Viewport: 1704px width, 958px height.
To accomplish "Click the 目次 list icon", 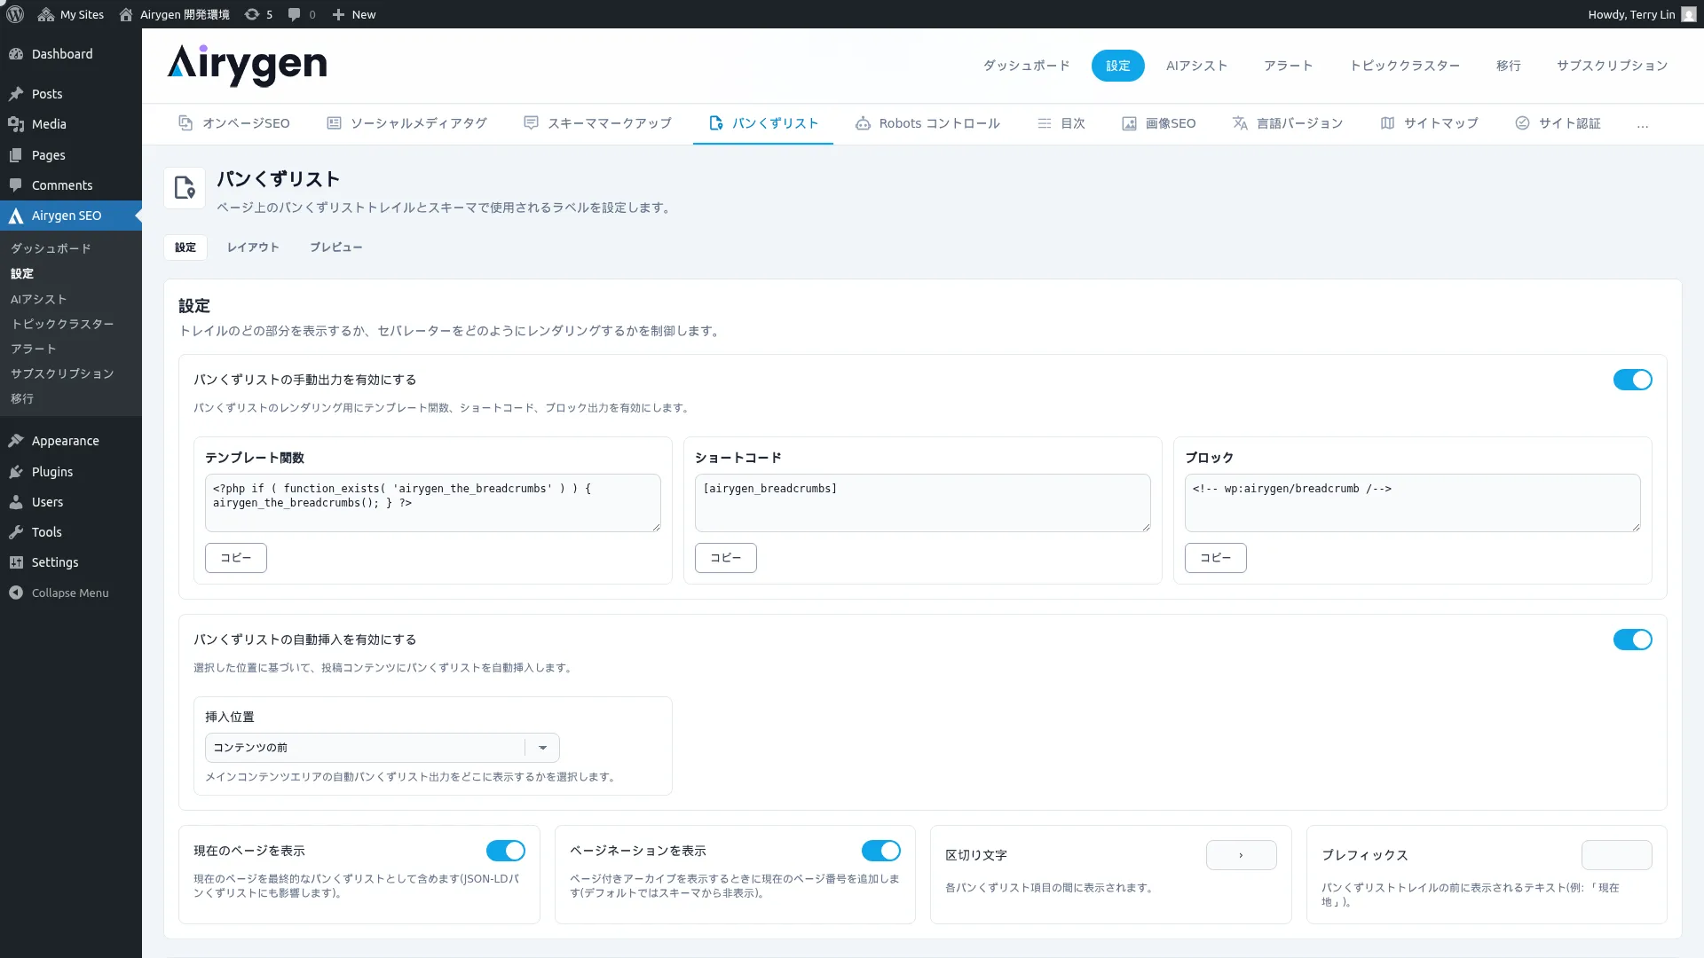I will point(1045,123).
